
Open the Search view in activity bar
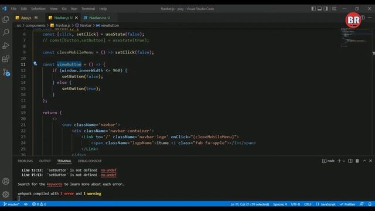tap(6, 32)
